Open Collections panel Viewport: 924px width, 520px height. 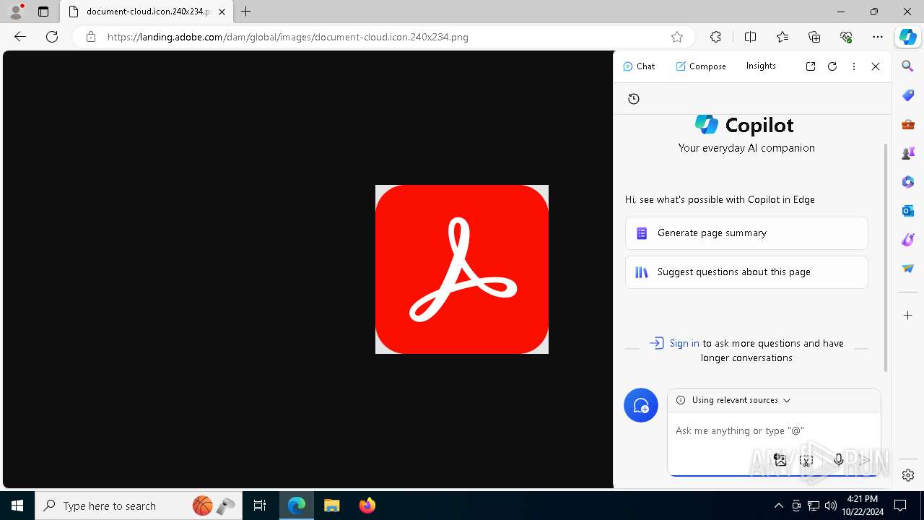[814, 37]
